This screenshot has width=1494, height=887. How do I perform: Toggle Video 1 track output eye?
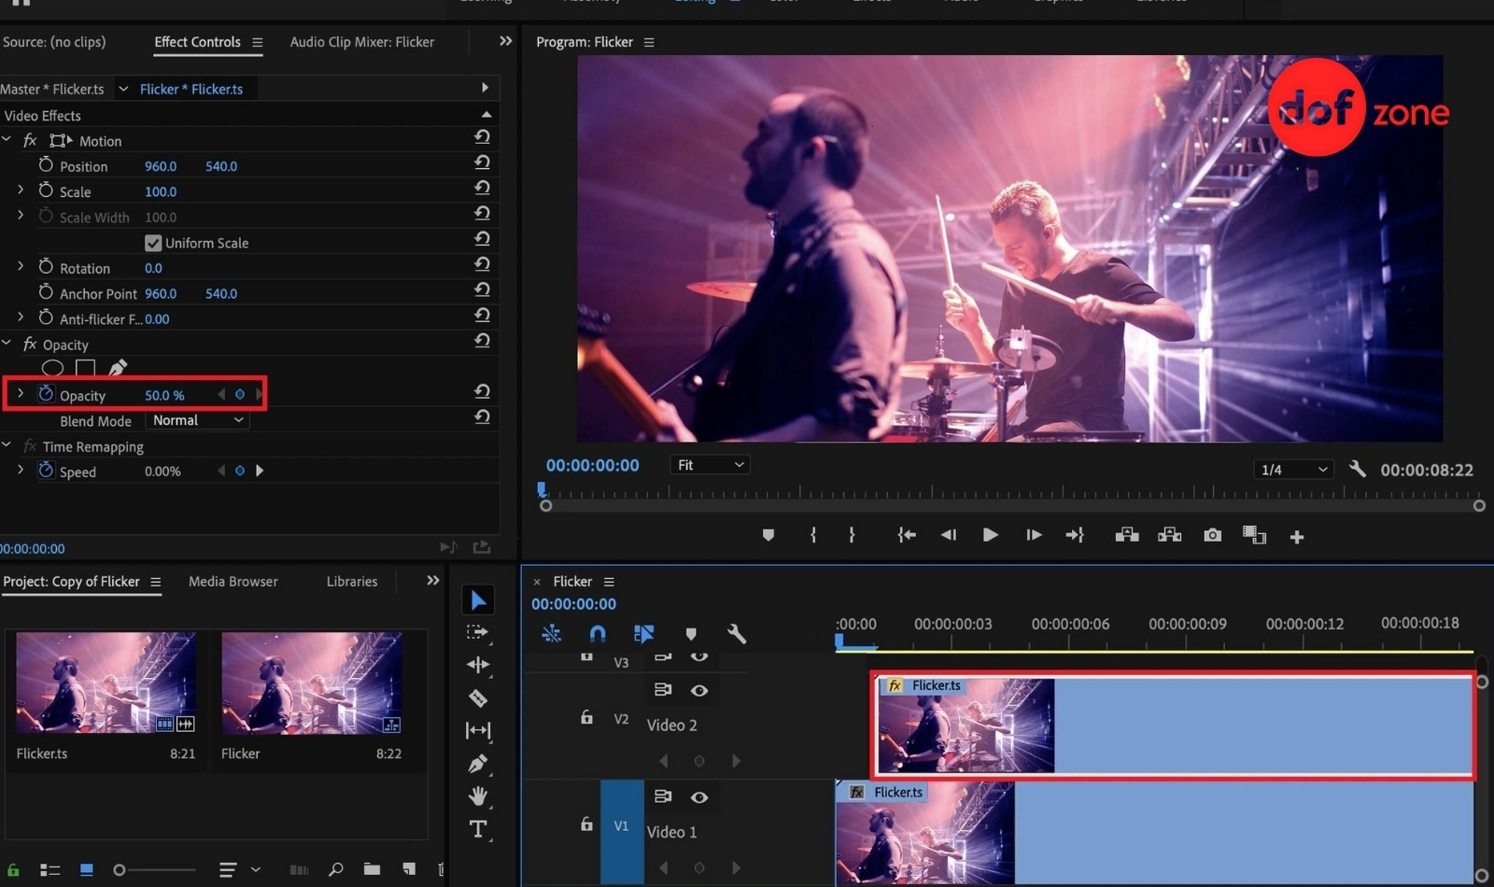click(x=699, y=796)
